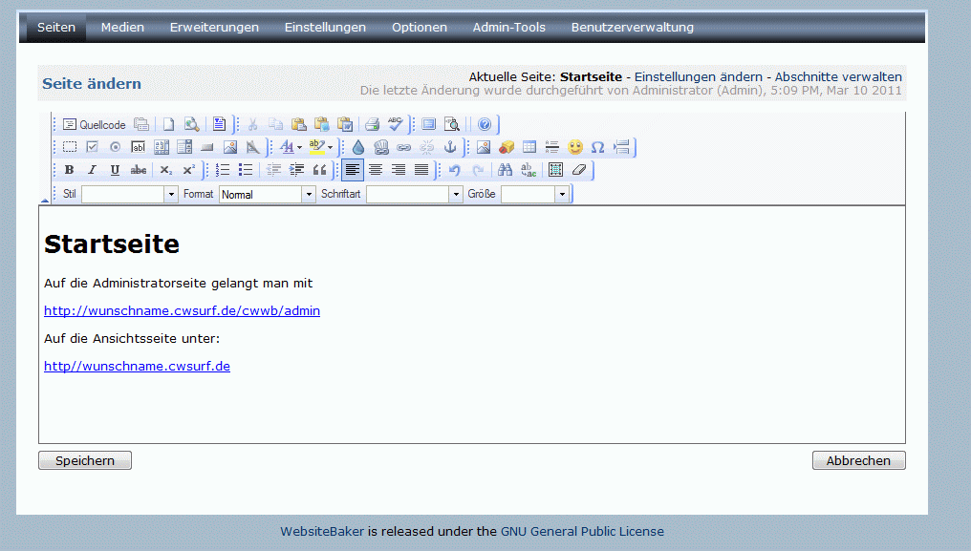Increase indent of the paragraph

(296, 170)
